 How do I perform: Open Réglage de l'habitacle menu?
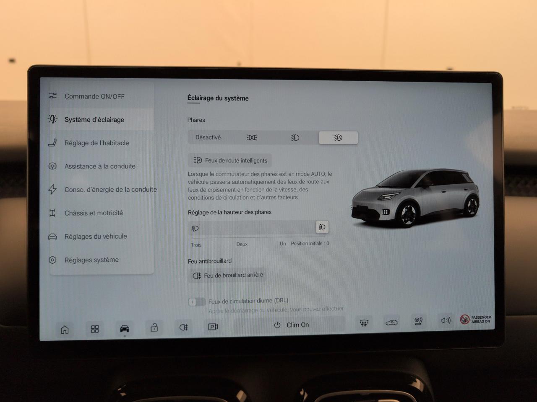tap(101, 143)
